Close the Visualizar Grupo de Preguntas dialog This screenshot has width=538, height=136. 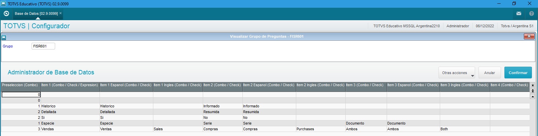(x=529, y=36)
